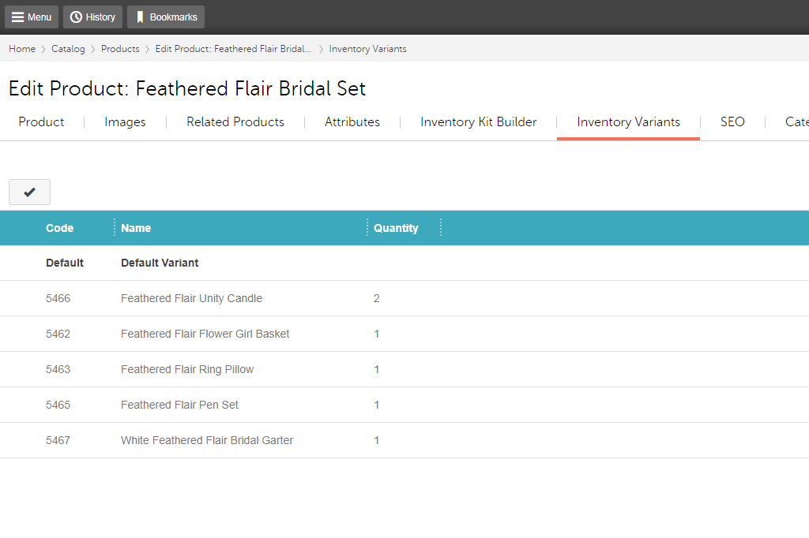Click the Quantity column header
809x538 pixels.
pyautogui.click(x=398, y=228)
